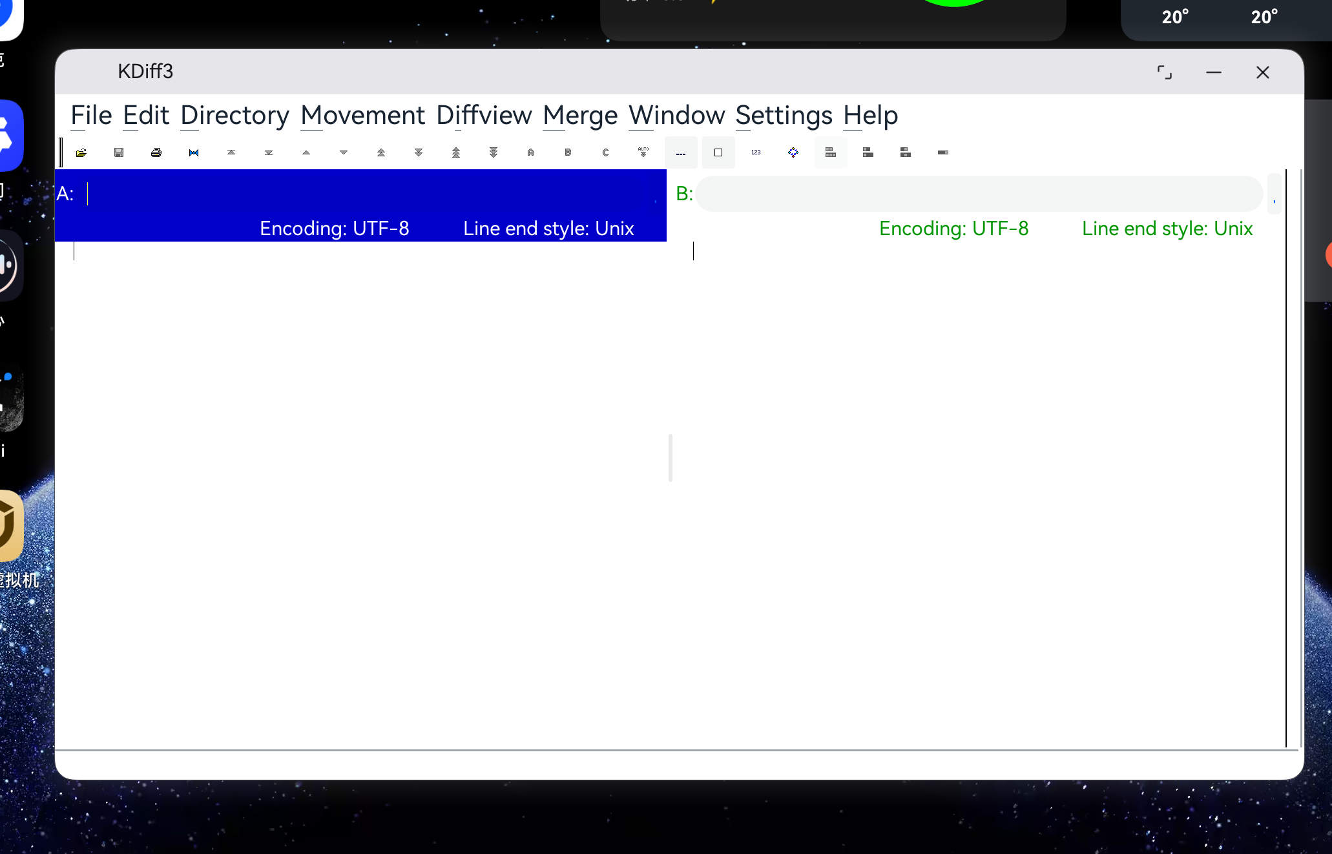The height and width of the screenshot is (854, 1332).
Task: Print via the printer toolbar icon
Action: pyautogui.click(x=156, y=152)
